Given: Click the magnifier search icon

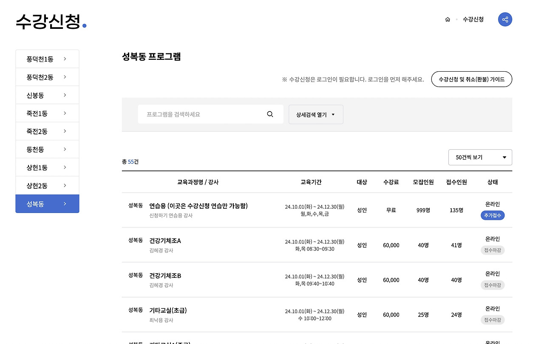Looking at the screenshot, I should (270, 114).
